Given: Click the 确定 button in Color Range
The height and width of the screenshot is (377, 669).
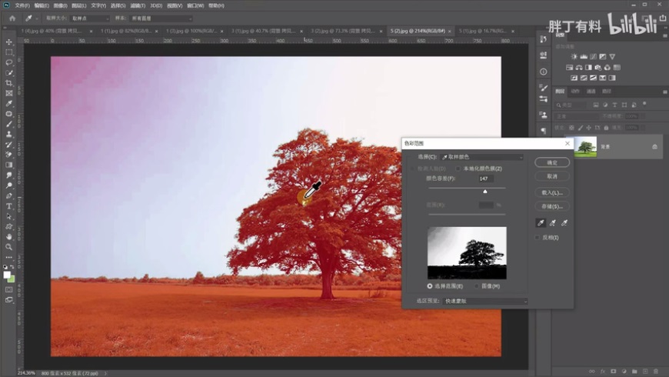Looking at the screenshot, I should coord(552,162).
